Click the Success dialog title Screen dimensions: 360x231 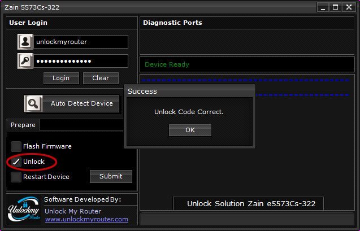tap(142, 91)
